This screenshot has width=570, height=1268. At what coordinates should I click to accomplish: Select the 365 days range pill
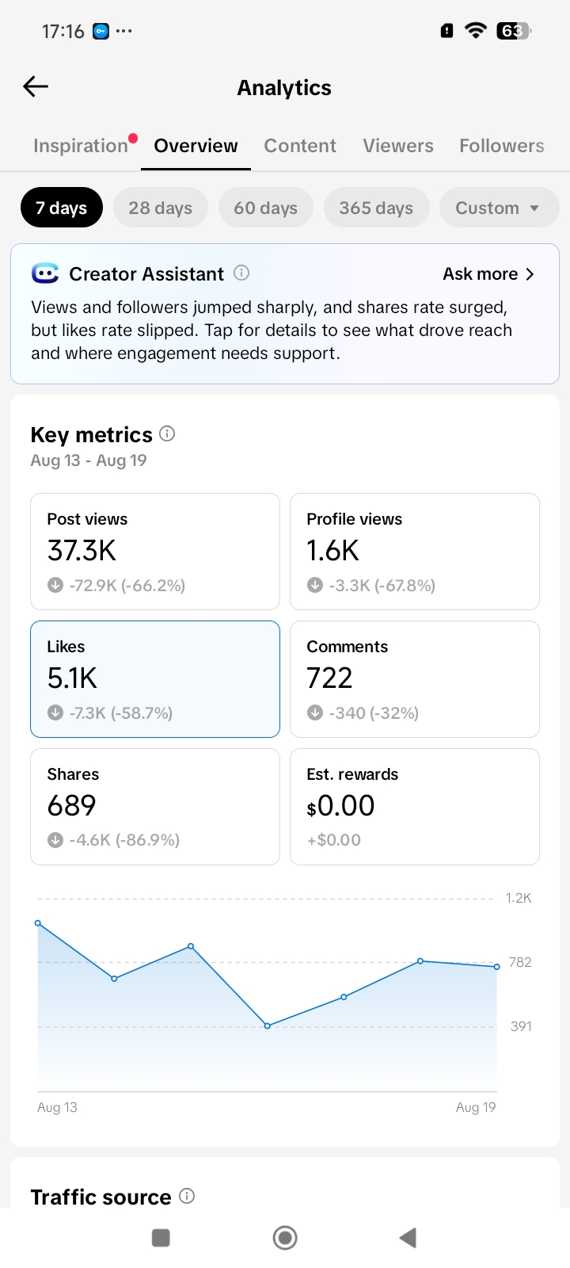tap(376, 208)
